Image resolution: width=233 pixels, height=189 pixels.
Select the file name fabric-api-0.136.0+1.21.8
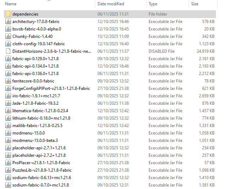pos(35,73)
